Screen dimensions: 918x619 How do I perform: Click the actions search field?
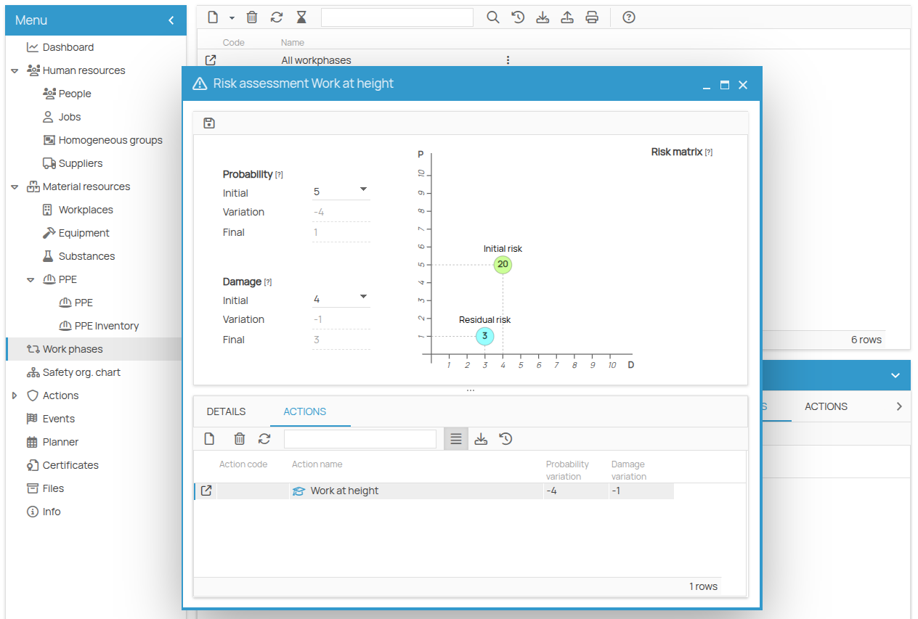tap(360, 438)
